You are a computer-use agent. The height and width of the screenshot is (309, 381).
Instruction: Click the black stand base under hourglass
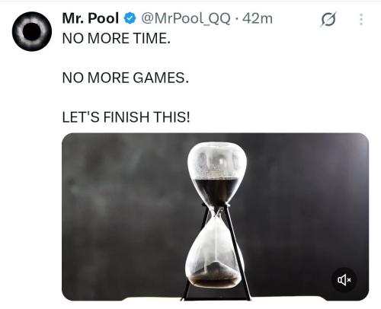[x=216, y=298]
